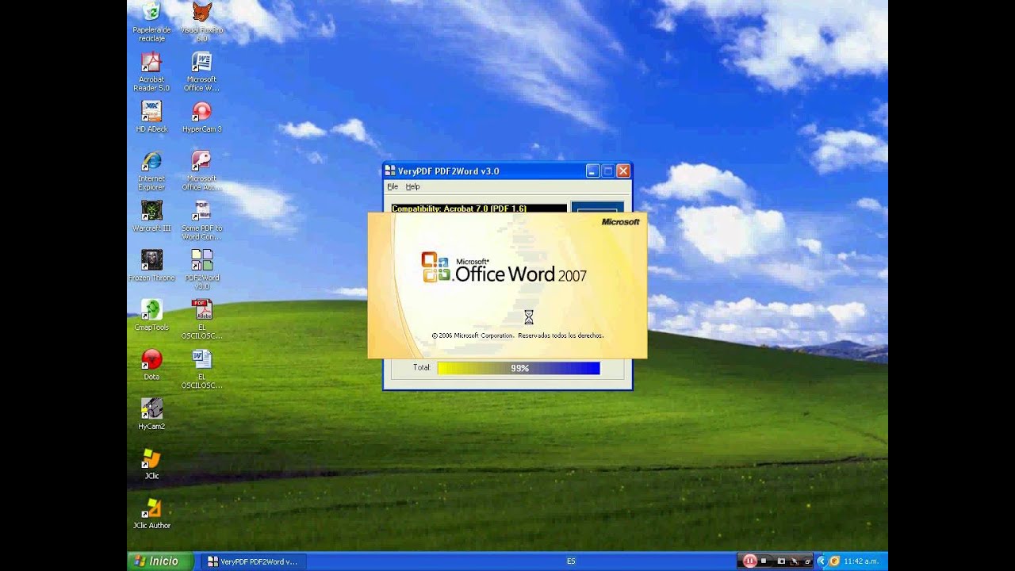
Task: Click the cursor arrow icon in recorder toolbar
Action: click(x=795, y=561)
